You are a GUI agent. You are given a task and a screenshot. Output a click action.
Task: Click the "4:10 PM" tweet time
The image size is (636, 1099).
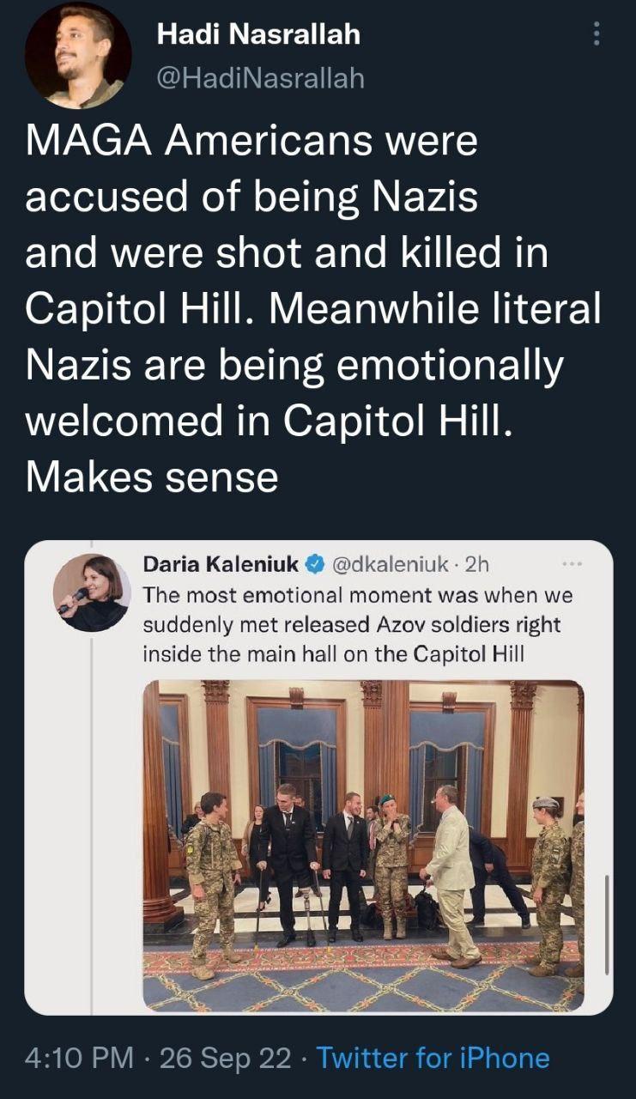[x=79, y=1058]
